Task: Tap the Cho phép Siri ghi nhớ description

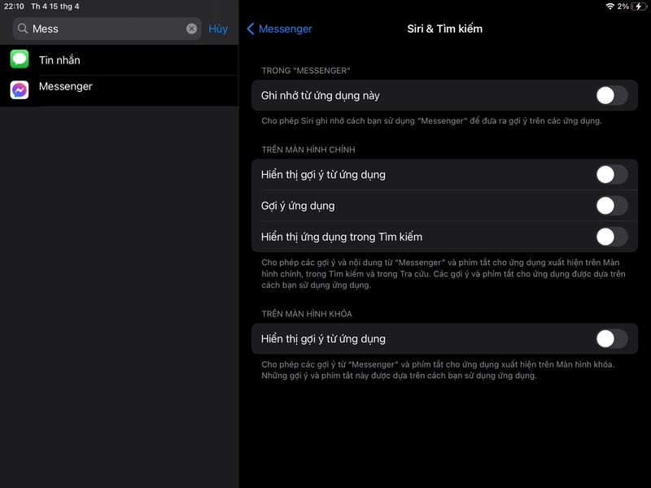Action: (x=431, y=120)
